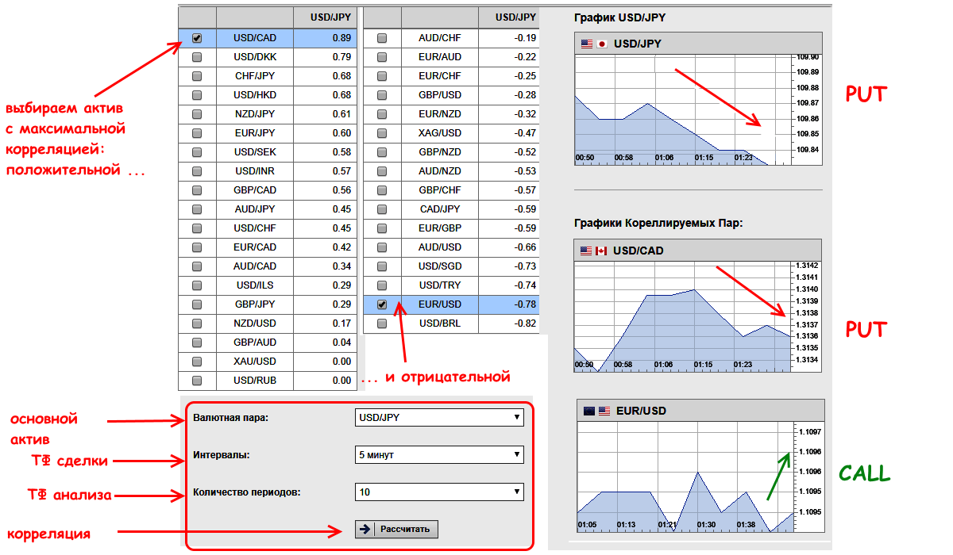953x555 pixels.
Task: Uncheck the USD/CAD checkbox
Action: tap(197, 38)
